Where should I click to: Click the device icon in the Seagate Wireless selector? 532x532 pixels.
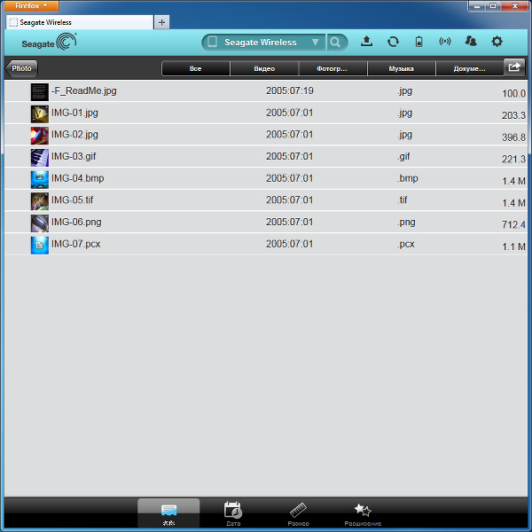point(213,42)
